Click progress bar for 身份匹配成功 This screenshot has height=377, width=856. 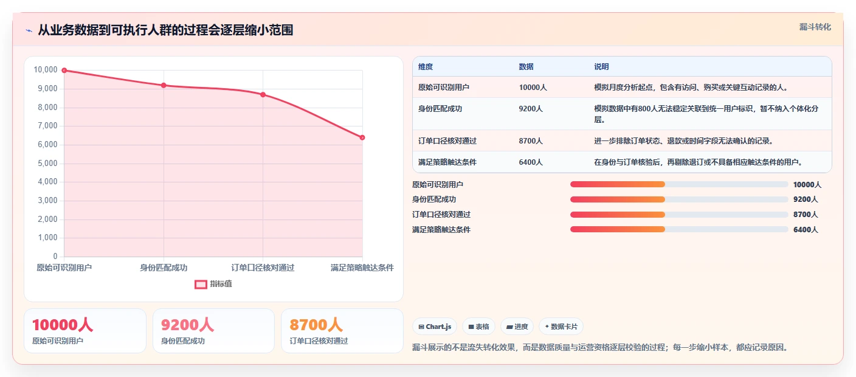click(679, 199)
